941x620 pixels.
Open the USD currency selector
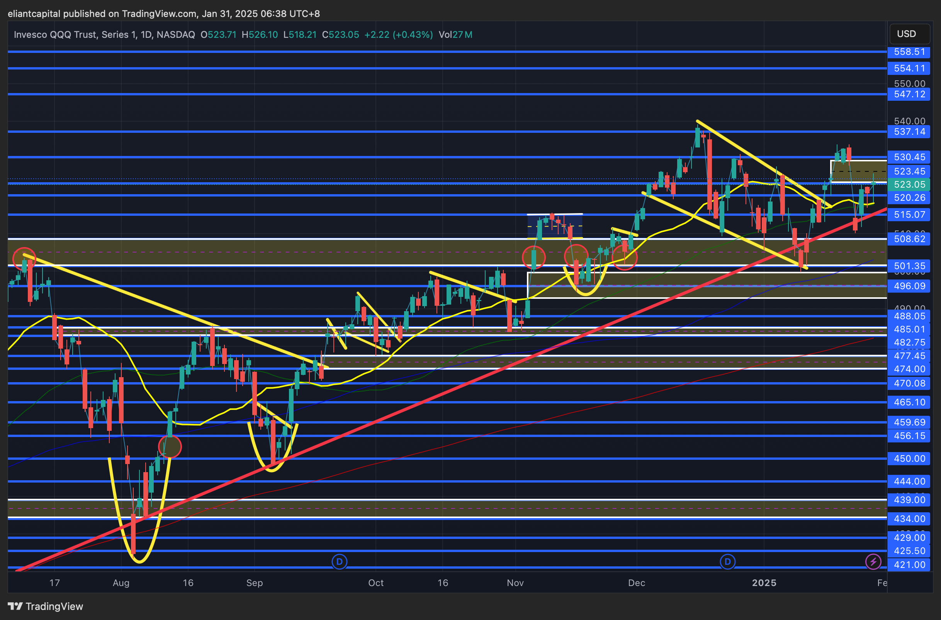[x=909, y=34]
